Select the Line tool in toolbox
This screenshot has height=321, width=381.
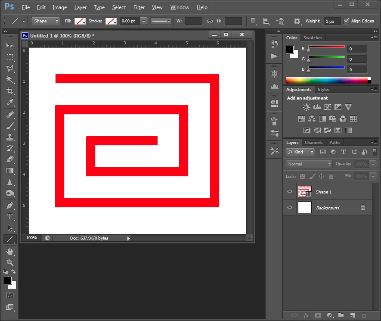10,239
